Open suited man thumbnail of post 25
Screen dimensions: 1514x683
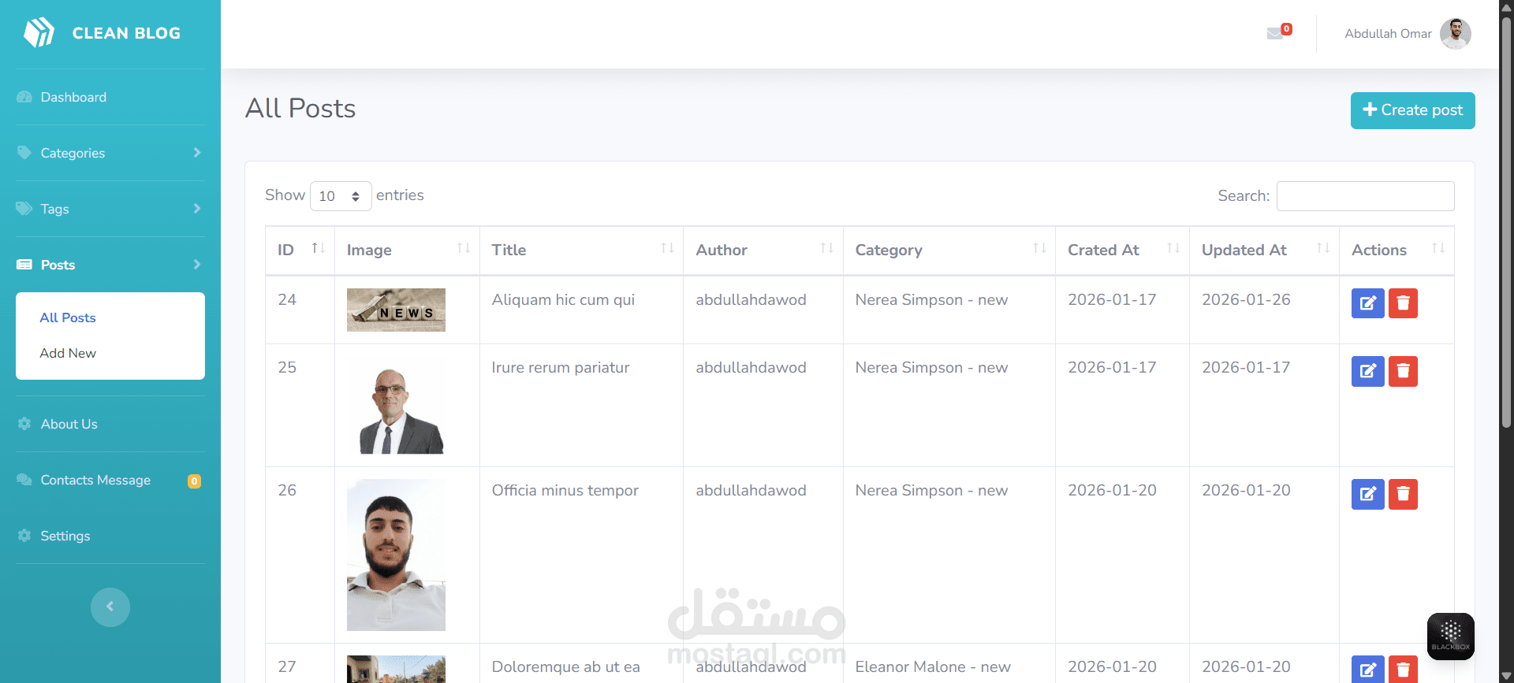pyautogui.click(x=396, y=405)
